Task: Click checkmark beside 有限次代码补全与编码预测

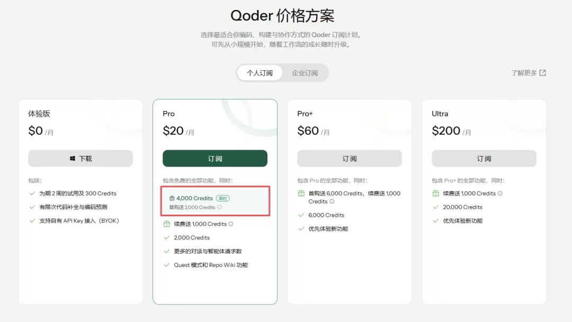Action: [32, 207]
